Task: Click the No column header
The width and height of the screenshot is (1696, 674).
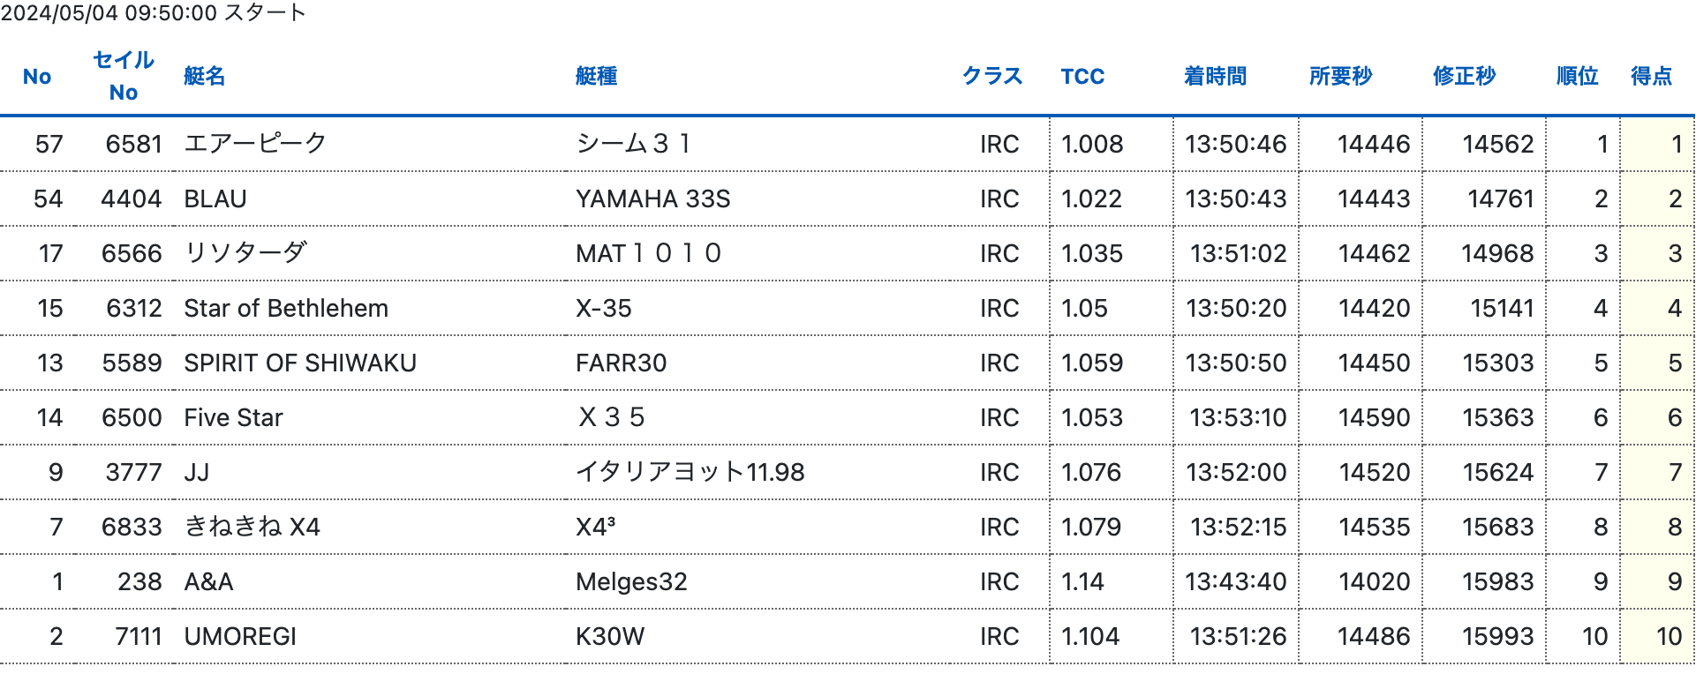Action: [37, 77]
